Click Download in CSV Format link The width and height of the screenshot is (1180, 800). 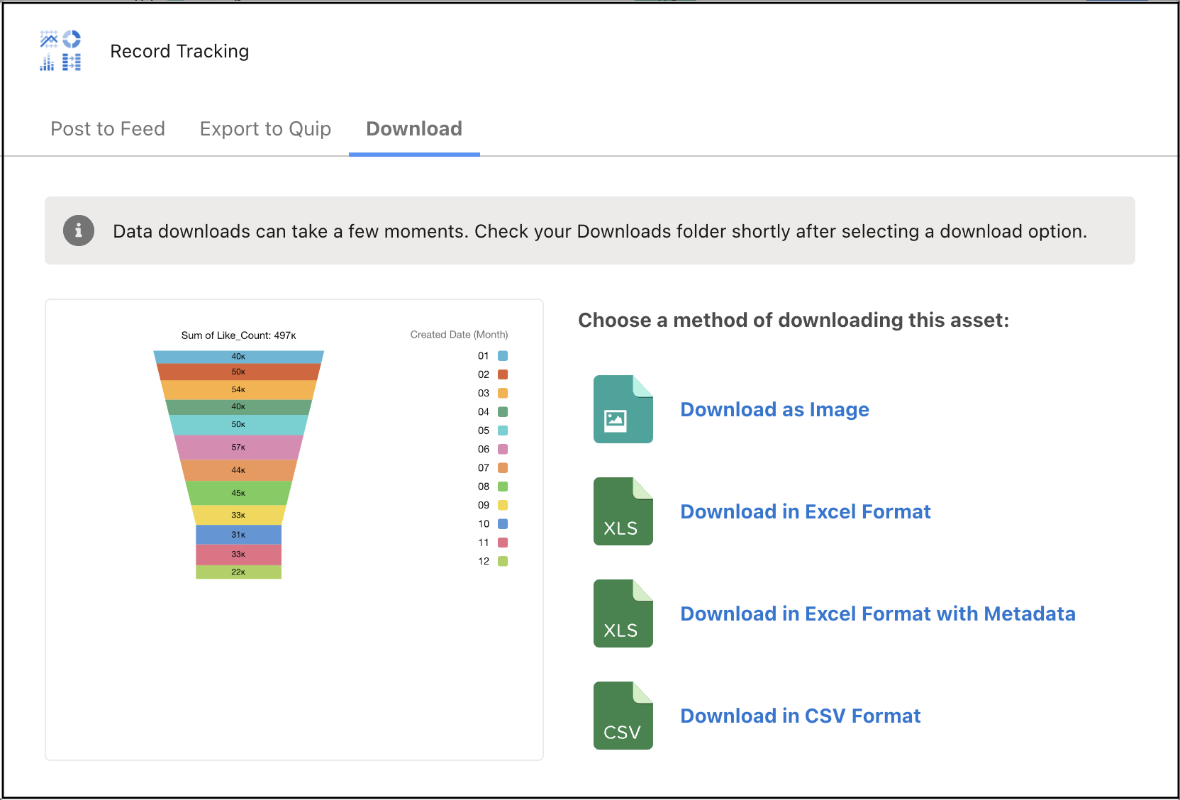(x=800, y=716)
